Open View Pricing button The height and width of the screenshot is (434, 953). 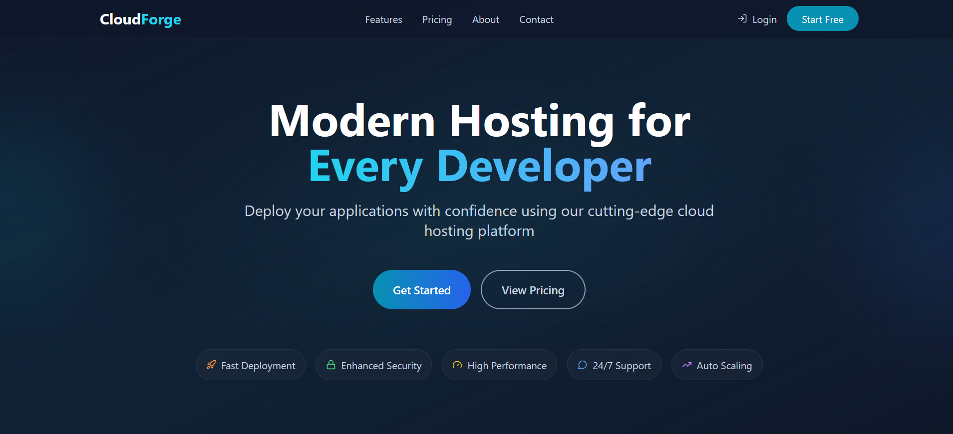533,289
